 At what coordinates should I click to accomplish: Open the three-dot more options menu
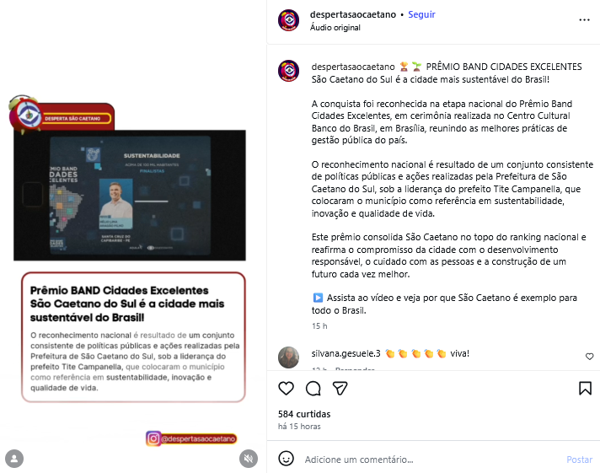pos(584,20)
